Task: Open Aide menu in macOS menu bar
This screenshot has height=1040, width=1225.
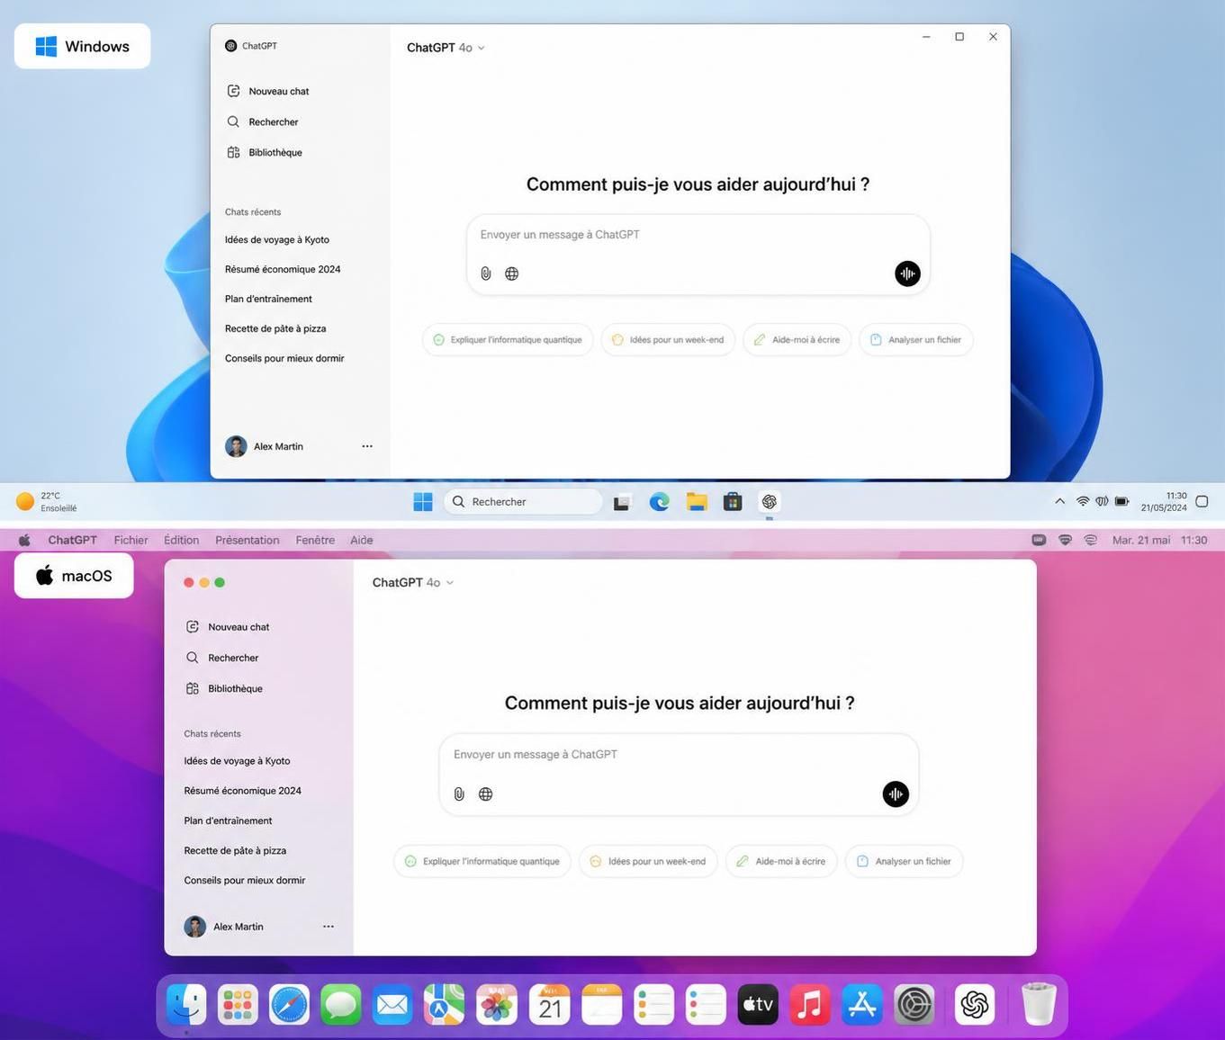Action: [x=361, y=540]
